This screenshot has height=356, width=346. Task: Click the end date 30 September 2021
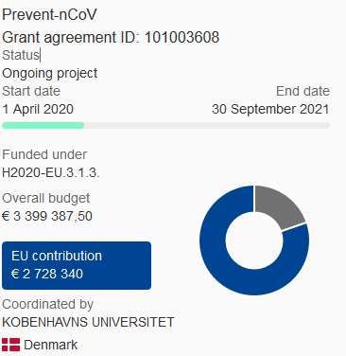coord(270,109)
